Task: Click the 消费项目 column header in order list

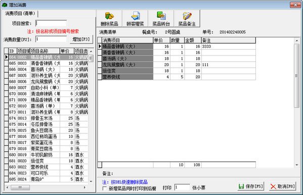Action: [x=127, y=40]
